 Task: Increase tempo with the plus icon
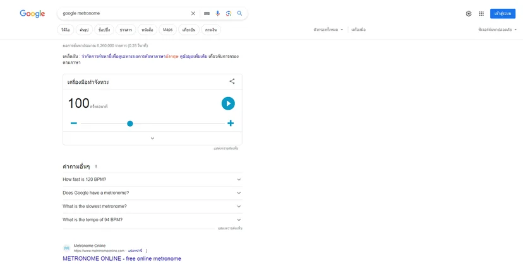[x=231, y=123]
